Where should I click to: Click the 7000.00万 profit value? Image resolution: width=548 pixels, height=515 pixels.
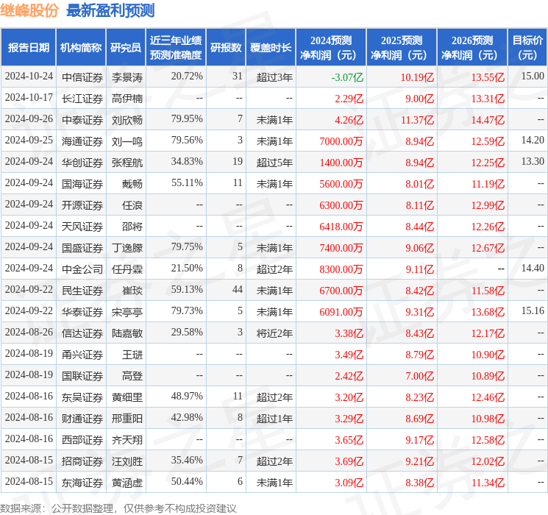[x=341, y=141]
